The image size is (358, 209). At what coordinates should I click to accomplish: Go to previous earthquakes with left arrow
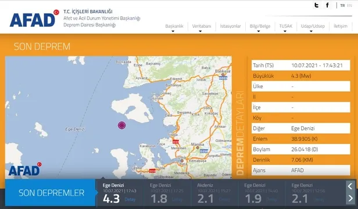pos(350,186)
